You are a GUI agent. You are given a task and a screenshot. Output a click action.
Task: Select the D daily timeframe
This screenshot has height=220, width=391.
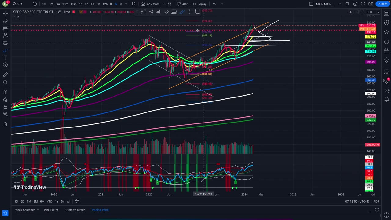(111, 4)
